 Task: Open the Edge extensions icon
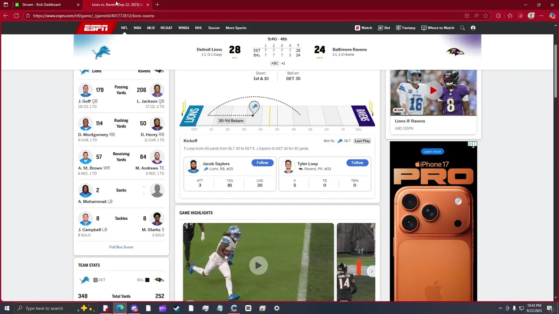(498, 16)
